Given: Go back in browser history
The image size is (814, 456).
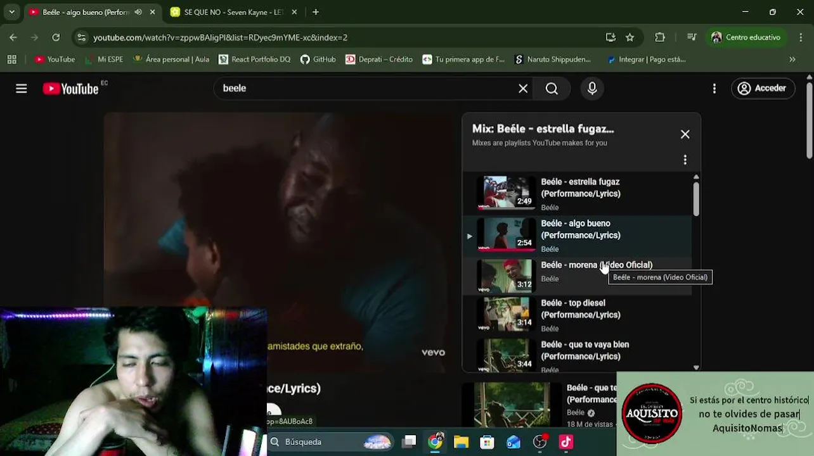Looking at the screenshot, I should 13,37.
